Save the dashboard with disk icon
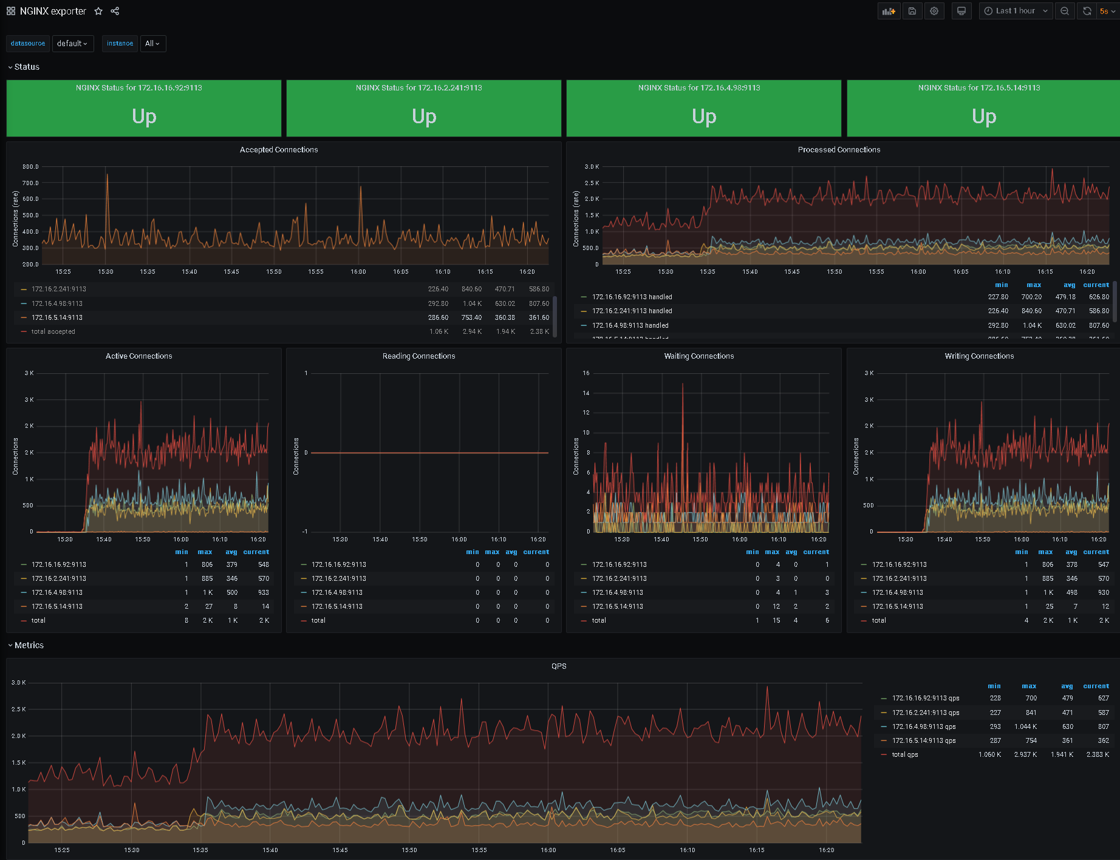 [912, 11]
